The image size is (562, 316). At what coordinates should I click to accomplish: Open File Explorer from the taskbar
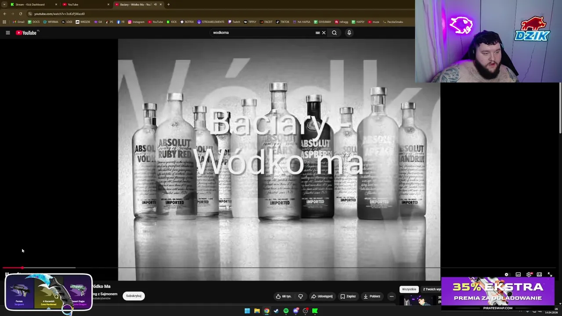tap(257, 311)
